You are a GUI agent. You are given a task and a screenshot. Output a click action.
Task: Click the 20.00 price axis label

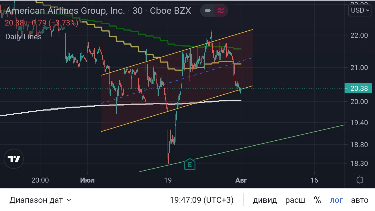(359, 101)
